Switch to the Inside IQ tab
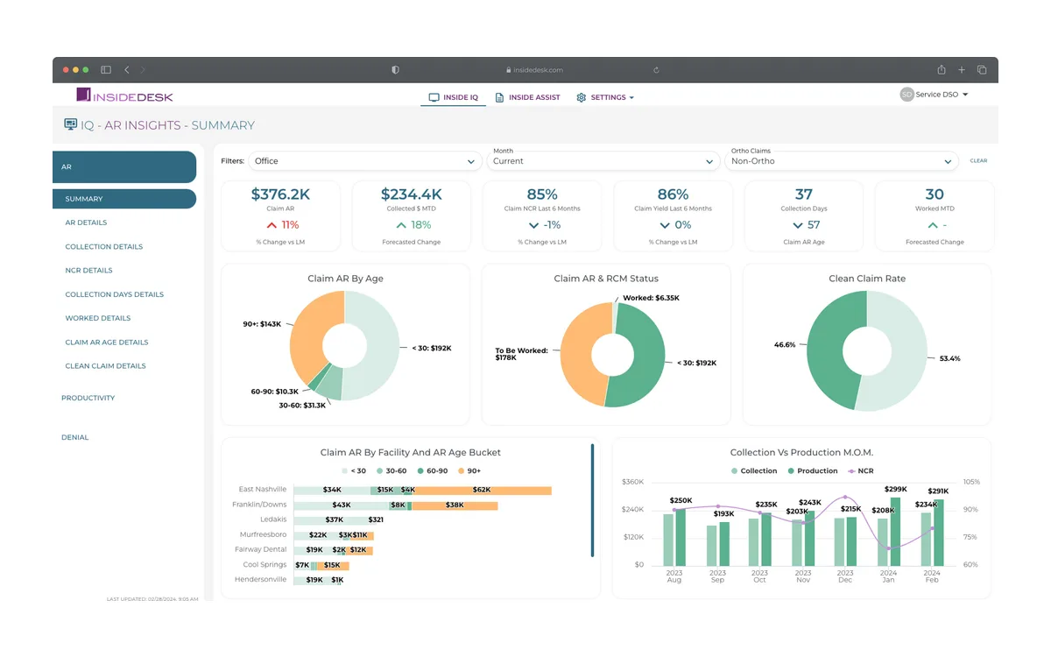 click(454, 97)
